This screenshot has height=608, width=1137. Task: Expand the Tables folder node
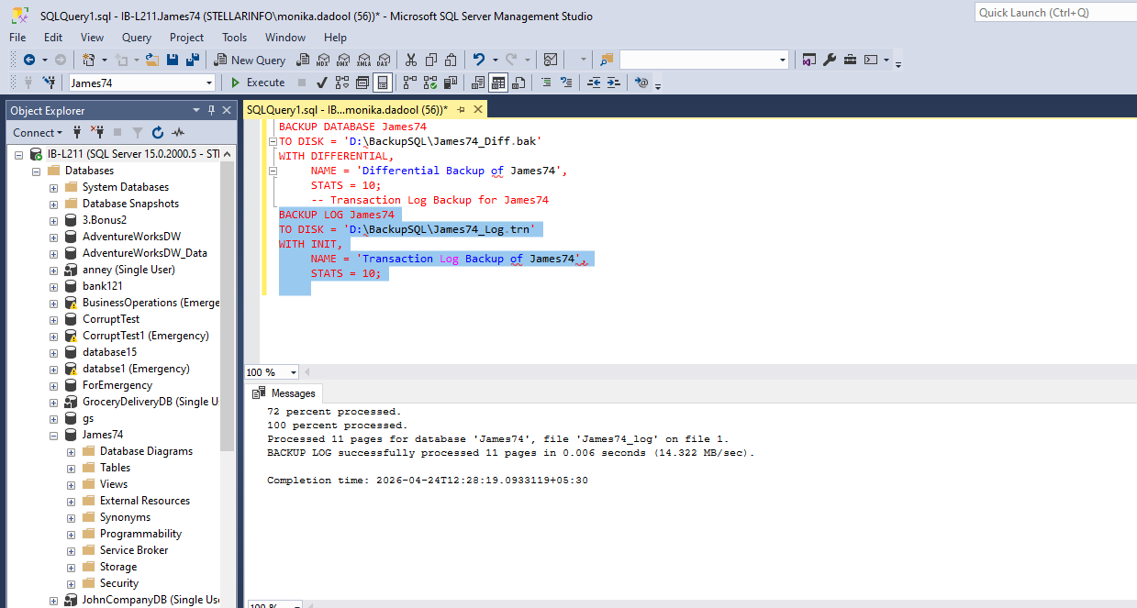(x=71, y=468)
